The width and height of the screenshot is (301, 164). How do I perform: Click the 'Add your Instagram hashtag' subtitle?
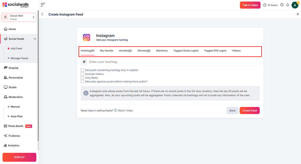(x=112, y=40)
